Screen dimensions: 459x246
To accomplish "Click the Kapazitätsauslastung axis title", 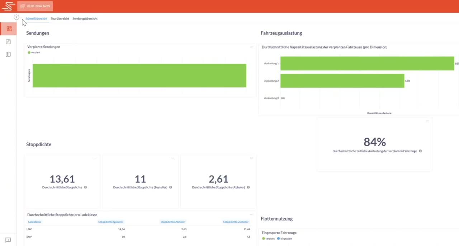I will (379, 113).
